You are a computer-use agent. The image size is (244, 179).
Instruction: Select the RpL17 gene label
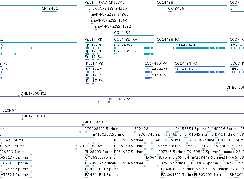(90, 3)
